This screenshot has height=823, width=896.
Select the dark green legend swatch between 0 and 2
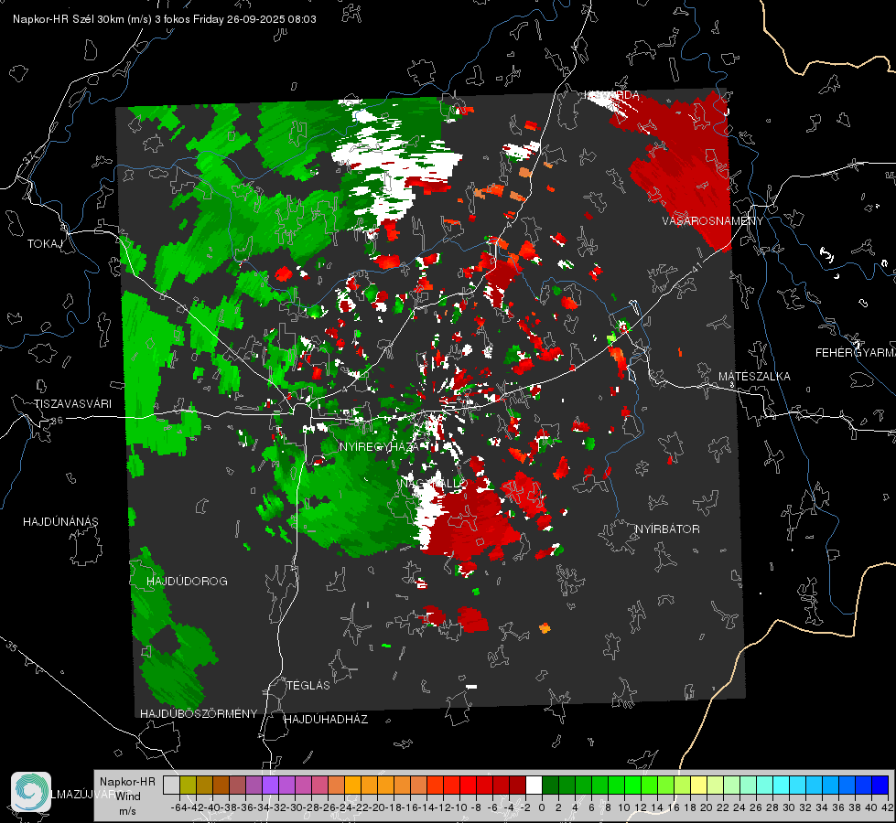tap(550, 786)
